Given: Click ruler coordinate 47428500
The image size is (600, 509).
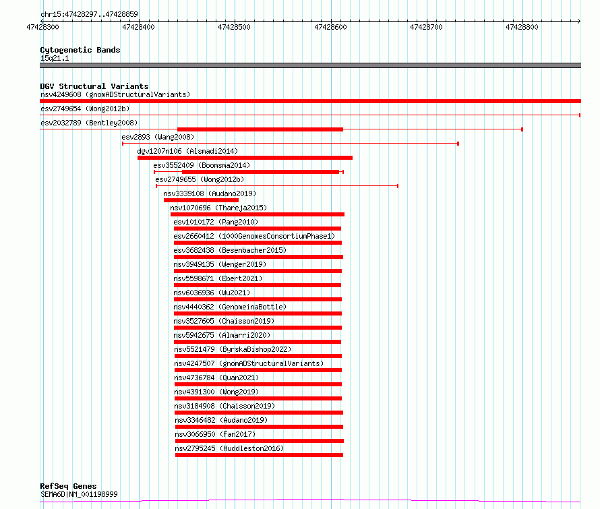Looking at the screenshot, I should point(234,27).
